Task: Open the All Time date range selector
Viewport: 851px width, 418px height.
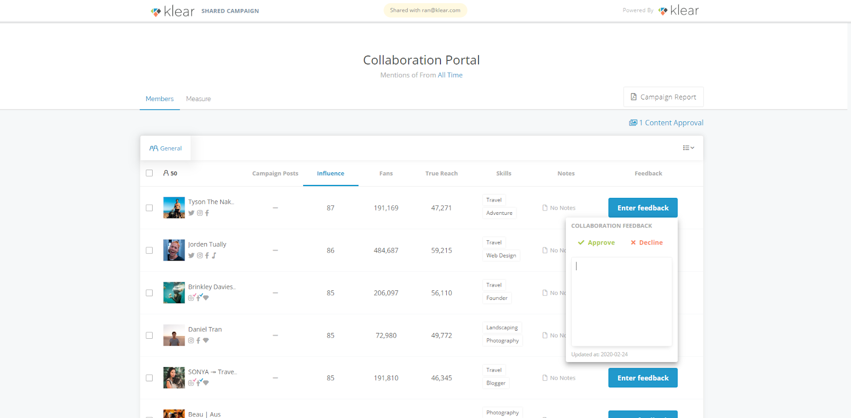Action: click(450, 75)
